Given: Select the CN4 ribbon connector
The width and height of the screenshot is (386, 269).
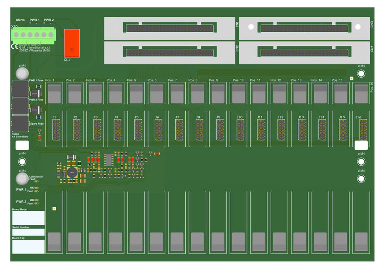Looking at the screenshot, I should pos(304,52).
